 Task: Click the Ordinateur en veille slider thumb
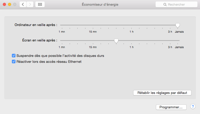pos(178,25)
